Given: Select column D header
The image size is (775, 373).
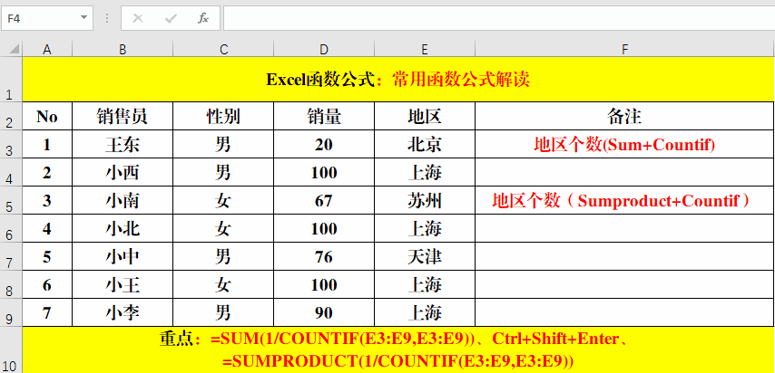Looking at the screenshot, I should [x=324, y=49].
